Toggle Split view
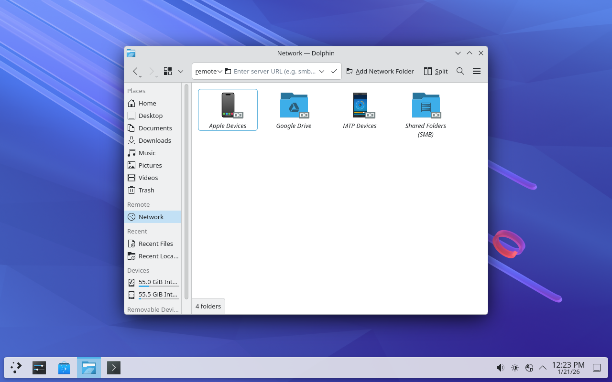Image resolution: width=612 pixels, height=382 pixels. (x=436, y=71)
